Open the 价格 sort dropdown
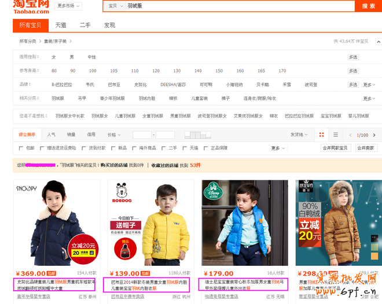Viewport: 382px width, 304px height. (x=113, y=135)
